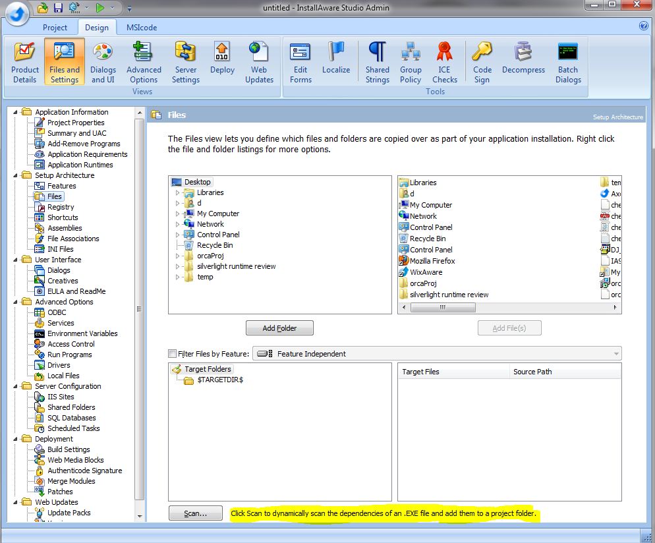The image size is (655, 543).
Task: Enable the Filter Files by Feature checkbox
Action: point(172,353)
